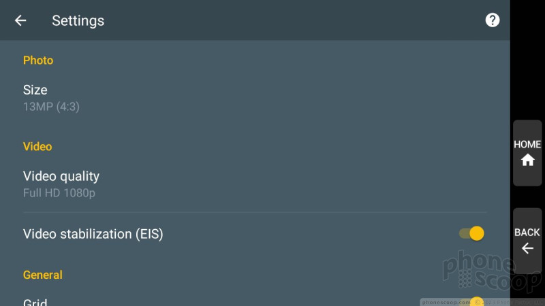Click the Video quality label text
545x306 pixels.
coord(61,176)
